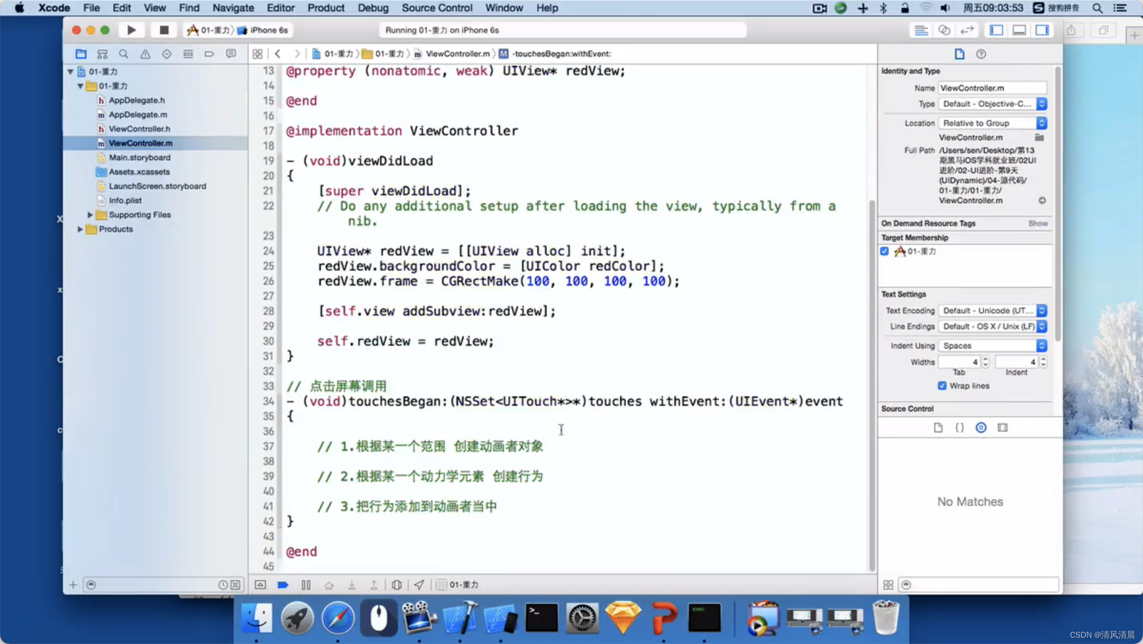This screenshot has width=1143, height=644.
Task: Click the quick help inspector icon
Action: click(981, 53)
